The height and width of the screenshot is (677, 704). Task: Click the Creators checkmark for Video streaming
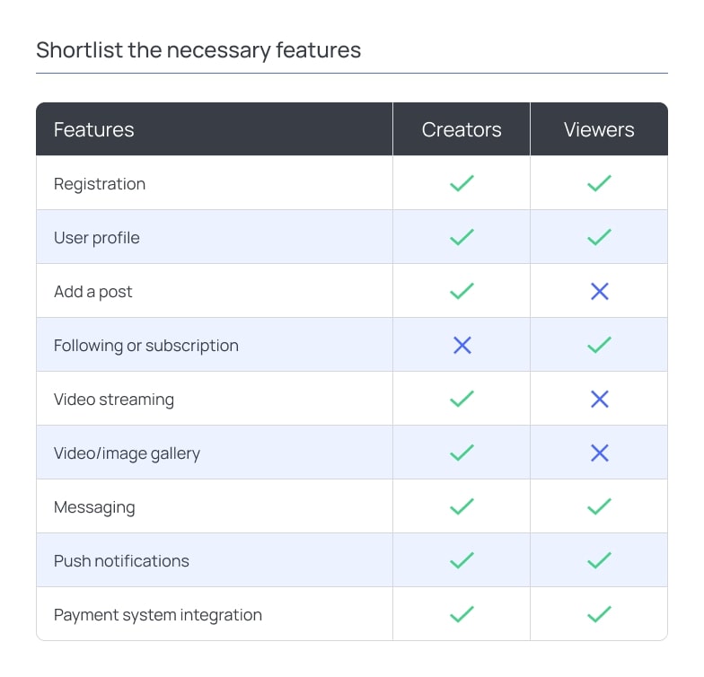[462, 399]
